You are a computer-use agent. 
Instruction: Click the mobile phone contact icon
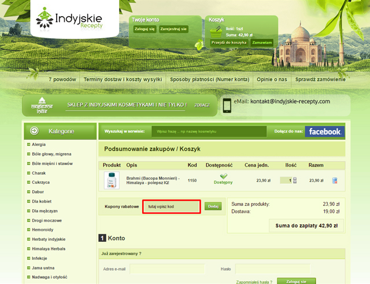pyautogui.click(x=227, y=105)
